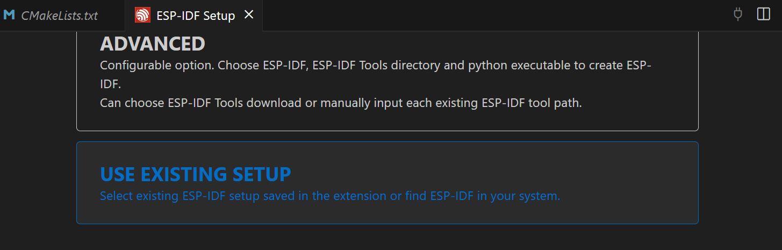
Task: Click empty tab bar space after ESP-IDF Setup
Action: (484, 15)
